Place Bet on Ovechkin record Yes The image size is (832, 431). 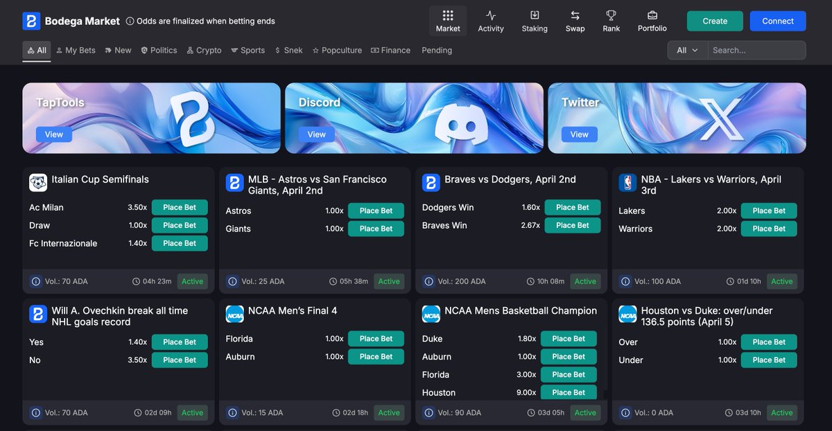(180, 342)
